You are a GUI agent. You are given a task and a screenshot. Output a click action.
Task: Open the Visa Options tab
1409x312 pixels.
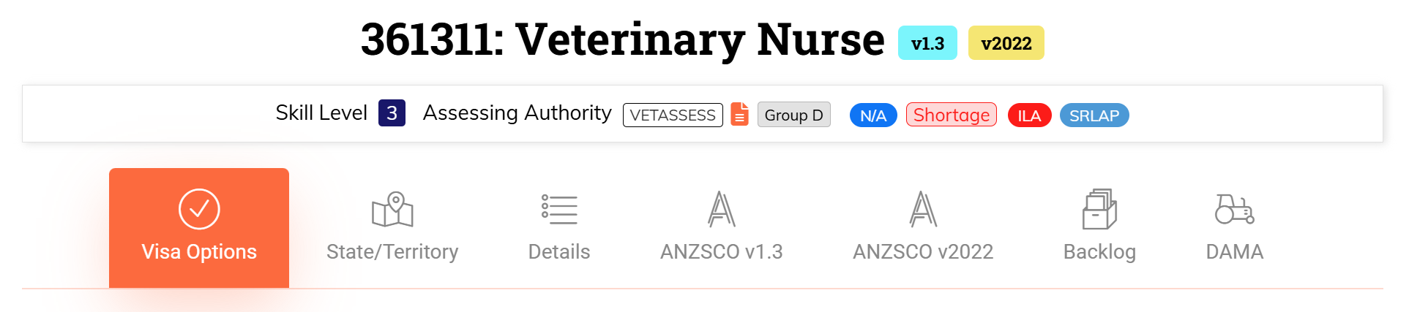(x=199, y=228)
